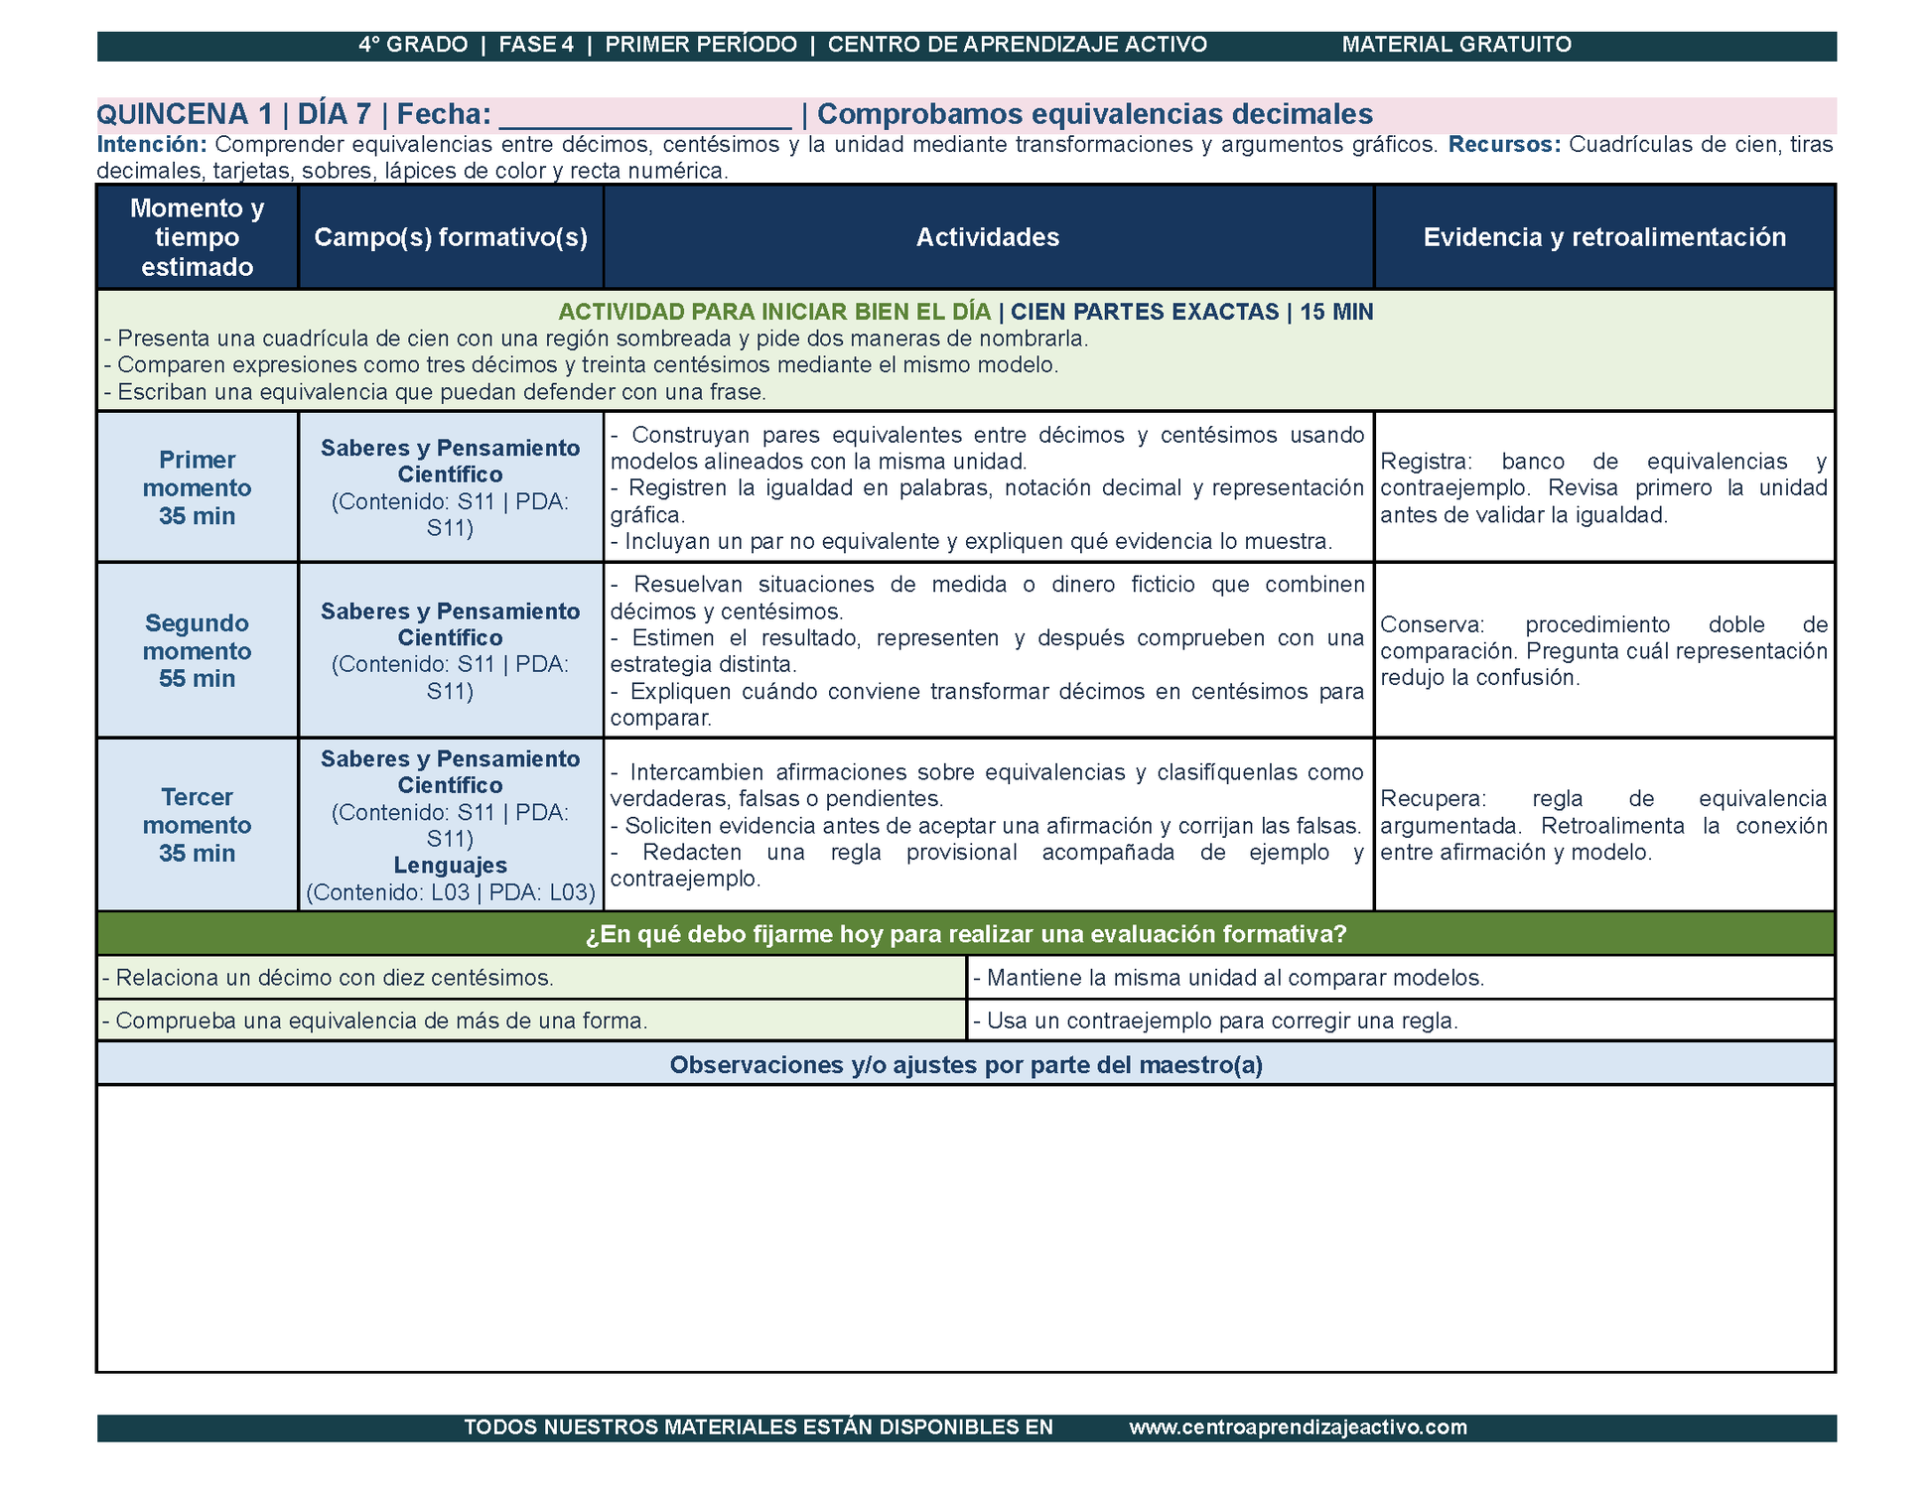Click the green evaluación formativa question banner

966,934
